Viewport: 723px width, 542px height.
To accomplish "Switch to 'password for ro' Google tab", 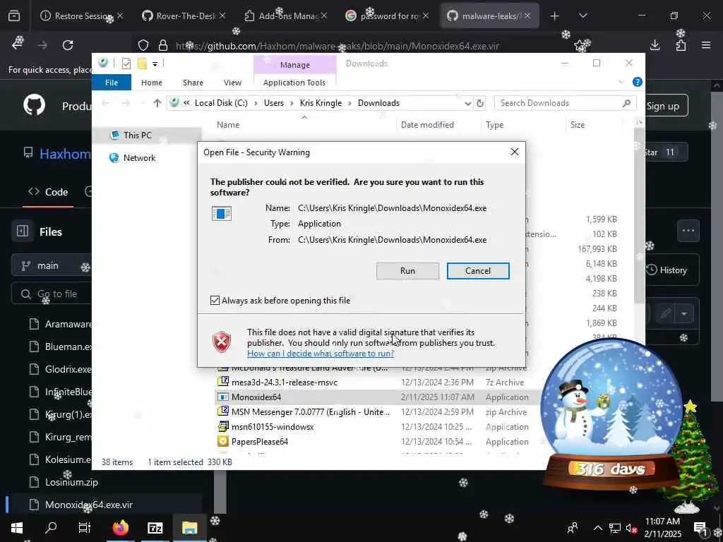I will (x=388, y=16).
